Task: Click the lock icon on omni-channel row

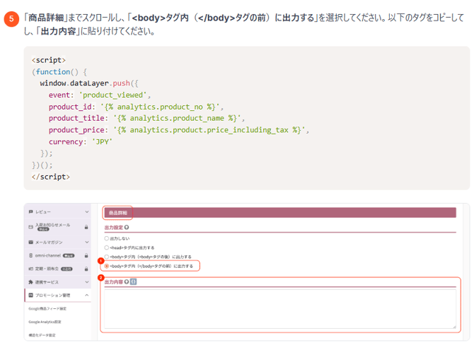Action: click(86, 255)
